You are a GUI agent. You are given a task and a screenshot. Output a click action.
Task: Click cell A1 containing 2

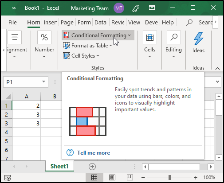pyautogui.click(x=26, y=105)
